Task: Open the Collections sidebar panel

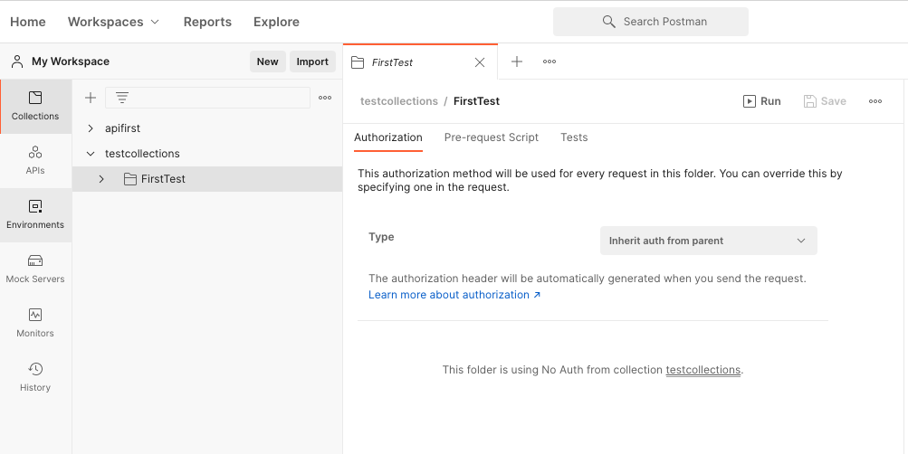Action: pos(35,106)
